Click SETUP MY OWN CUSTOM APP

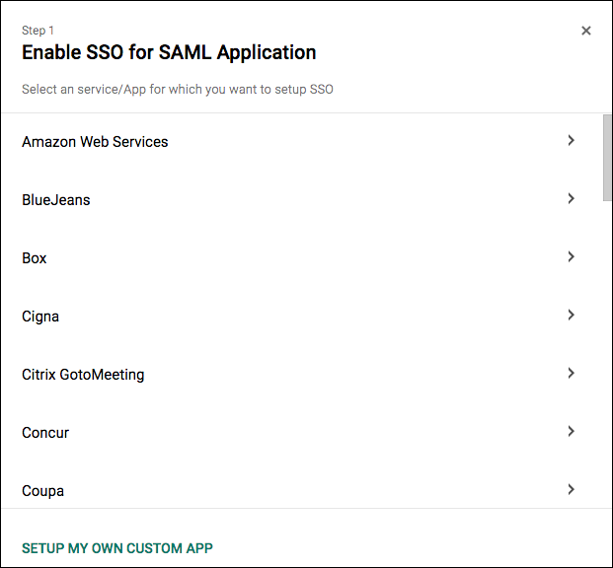(117, 548)
